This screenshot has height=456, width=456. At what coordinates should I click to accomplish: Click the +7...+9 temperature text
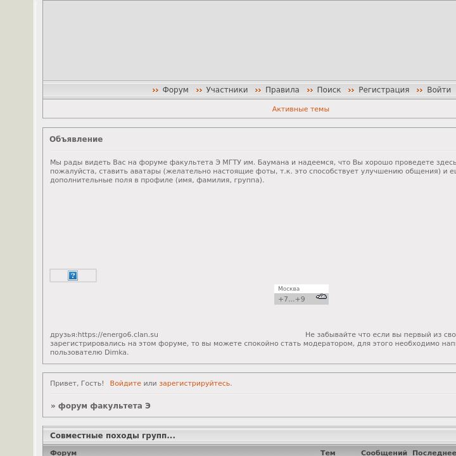pos(291,299)
